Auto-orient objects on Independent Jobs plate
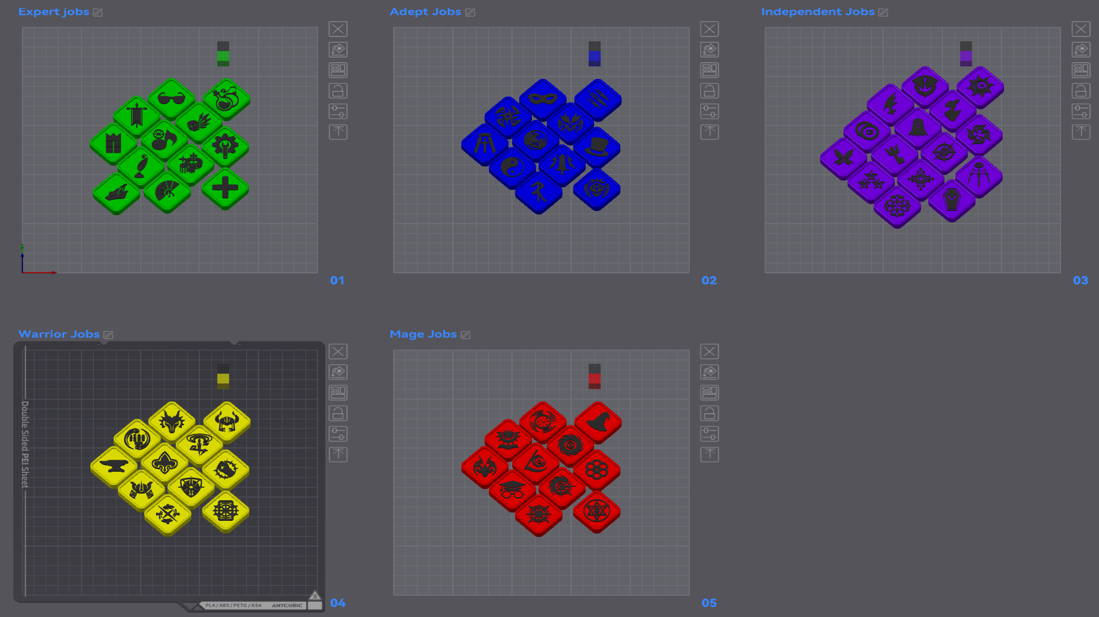 [x=1081, y=49]
